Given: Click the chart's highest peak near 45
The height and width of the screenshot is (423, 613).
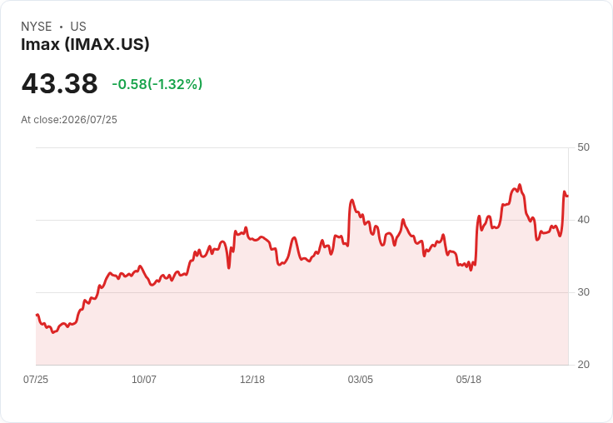Looking at the screenshot, I should [520, 185].
